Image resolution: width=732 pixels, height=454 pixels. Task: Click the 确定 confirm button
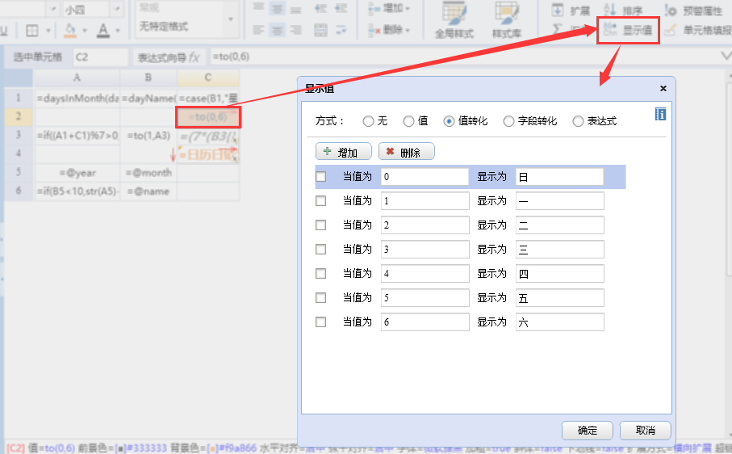[588, 430]
